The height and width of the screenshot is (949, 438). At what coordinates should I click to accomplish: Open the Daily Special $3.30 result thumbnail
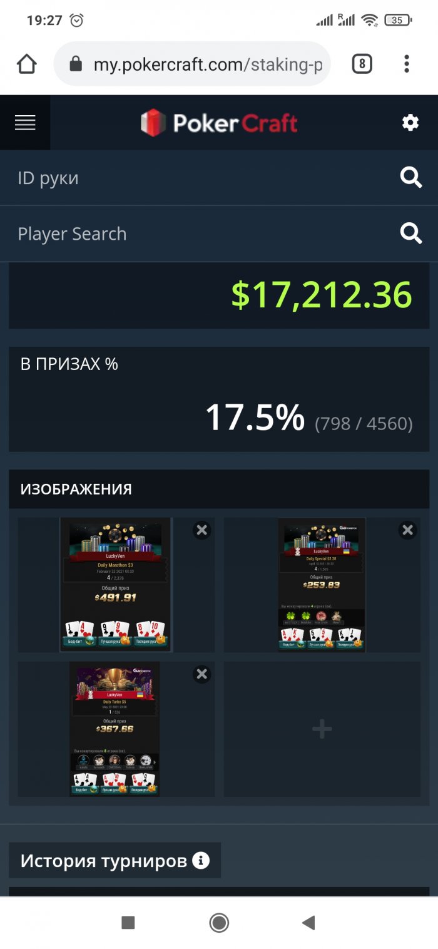pos(322,585)
